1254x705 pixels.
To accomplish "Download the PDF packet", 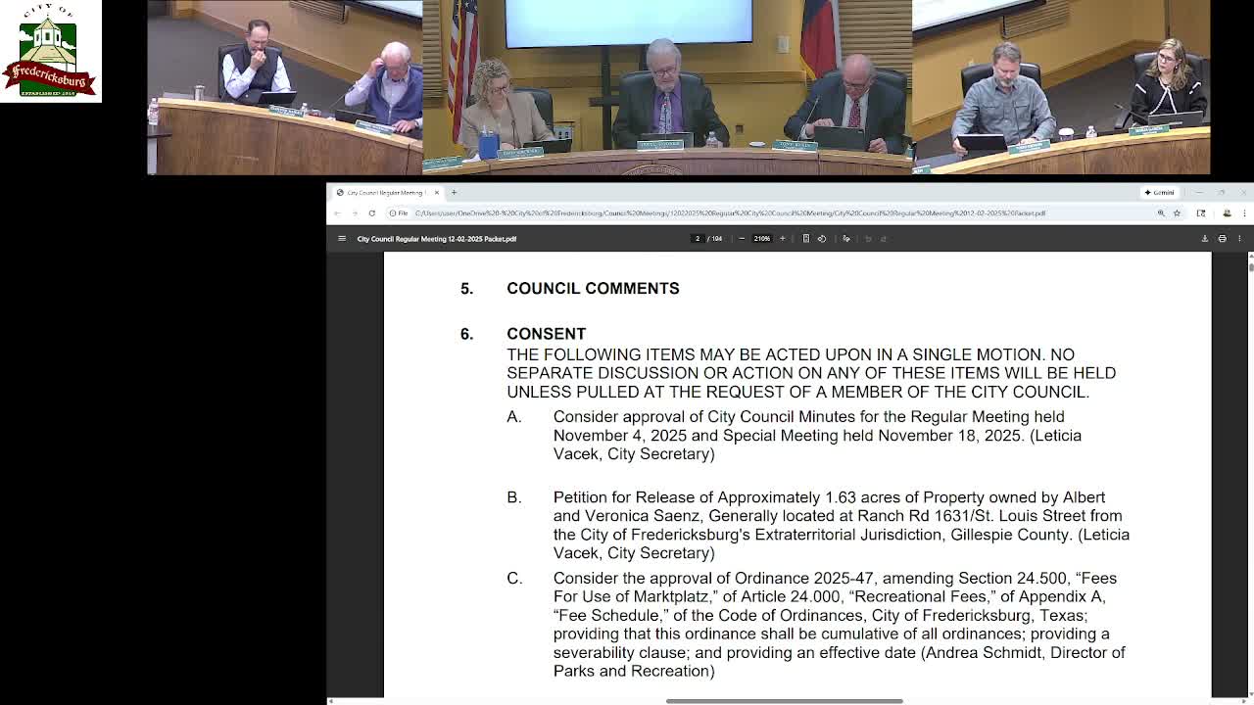I will tap(1205, 238).
